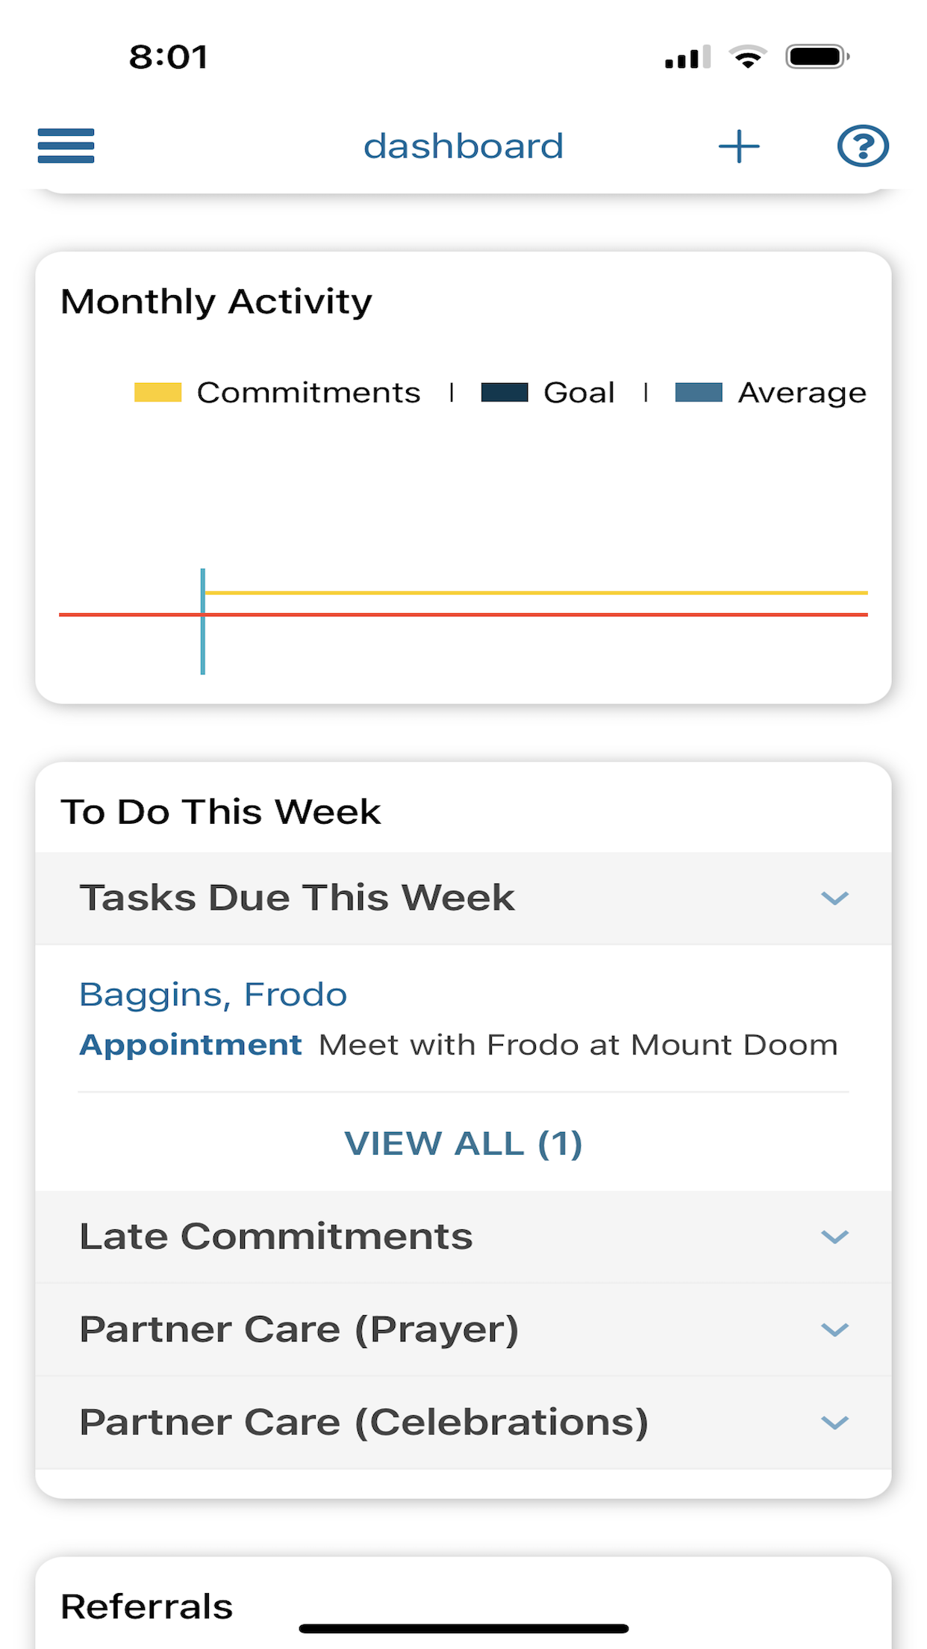Tap the Wi-Fi status icon
This screenshot has height=1649, width=927.
click(748, 57)
